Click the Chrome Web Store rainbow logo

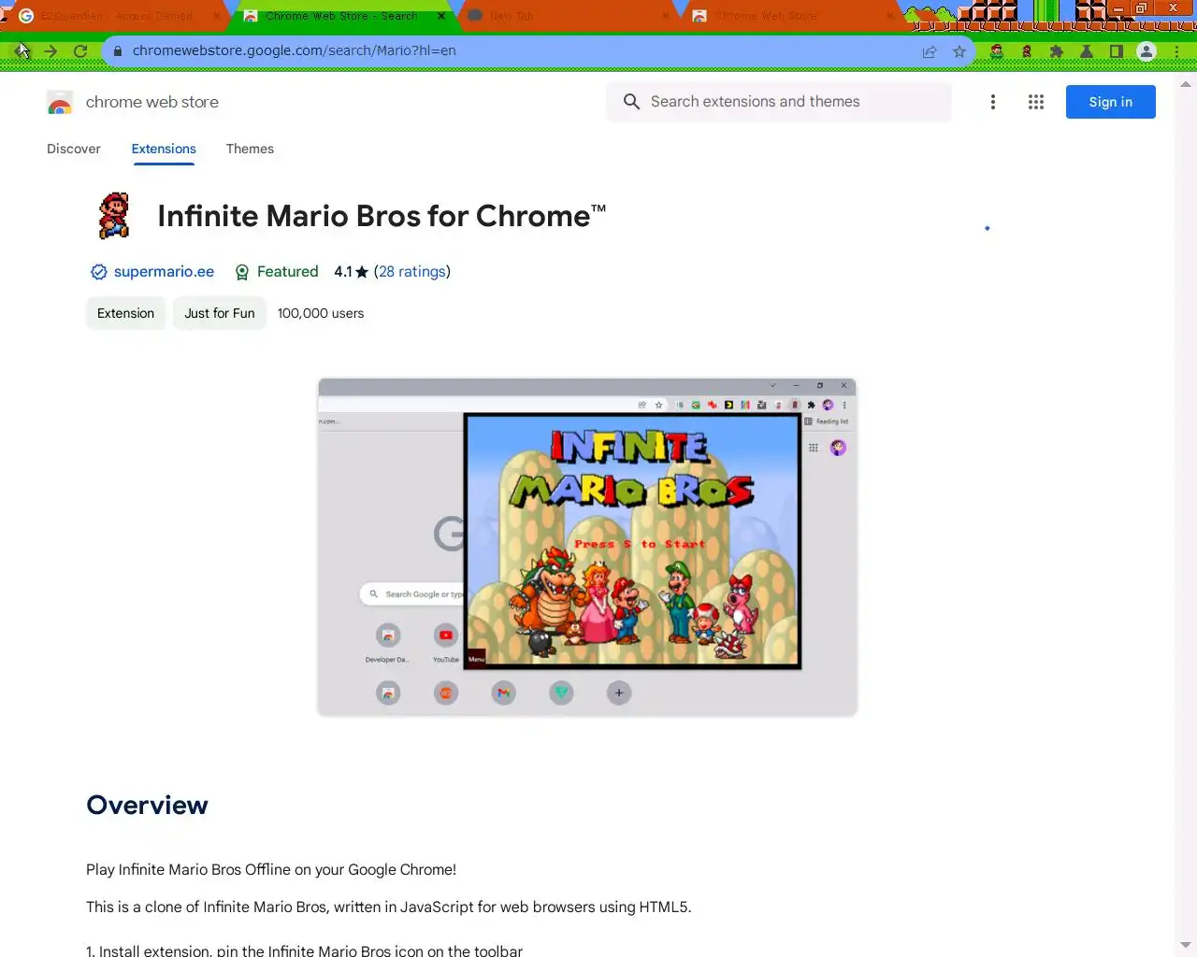(60, 103)
